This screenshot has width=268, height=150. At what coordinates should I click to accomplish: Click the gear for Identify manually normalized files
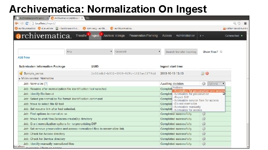[204, 144]
